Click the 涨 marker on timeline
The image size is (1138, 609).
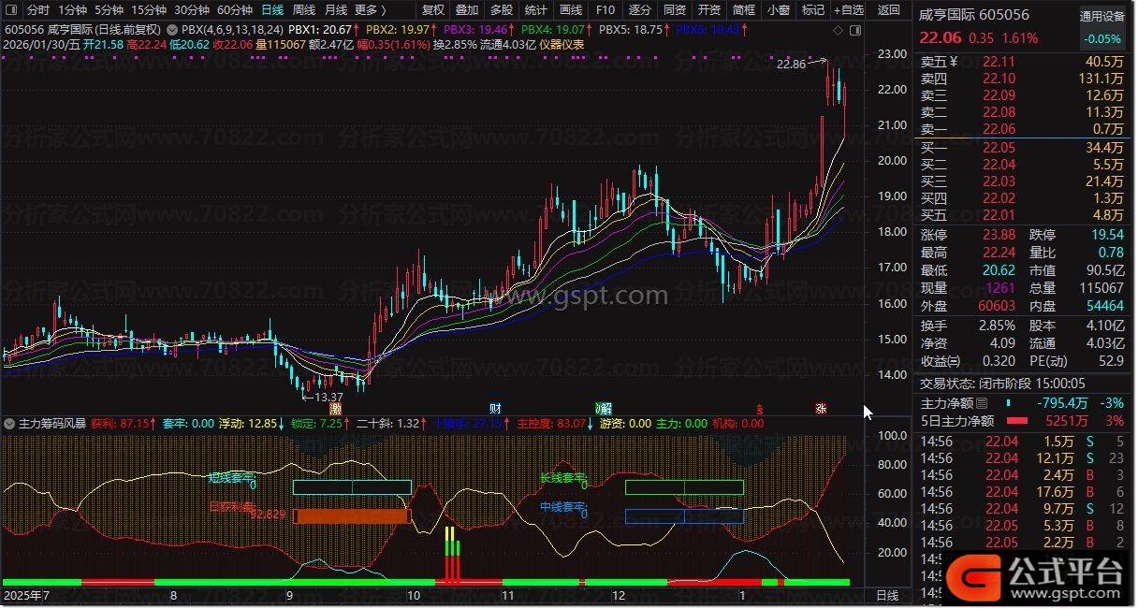click(821, 409)
